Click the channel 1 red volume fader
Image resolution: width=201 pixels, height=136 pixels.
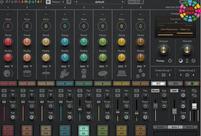[x=4, y=102]
